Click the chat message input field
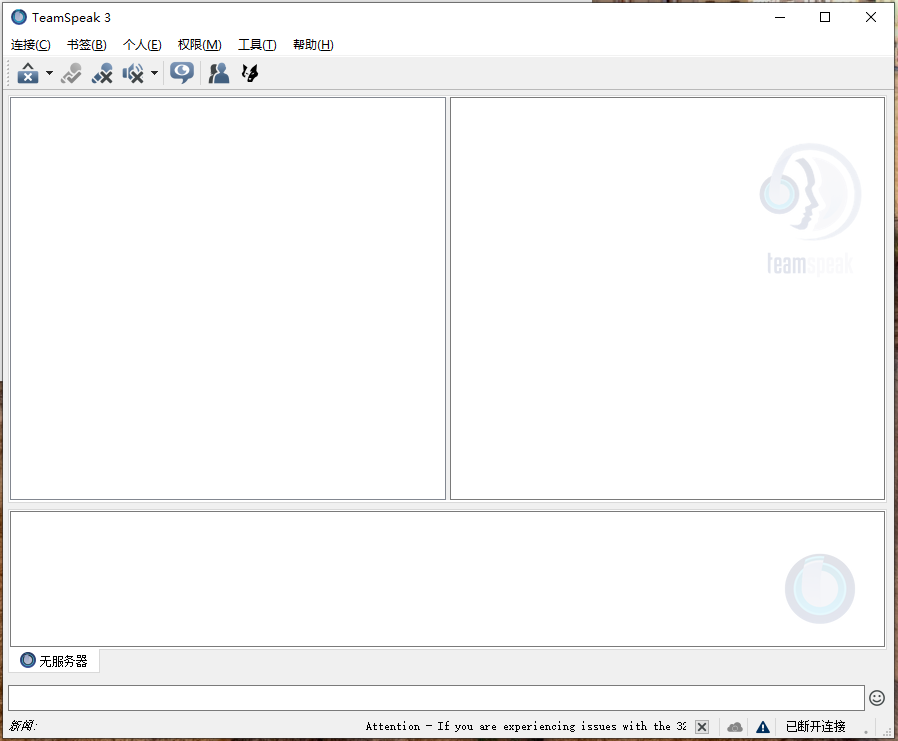Image resolution: width=898 pixels, height=741 pixels. 436,698
